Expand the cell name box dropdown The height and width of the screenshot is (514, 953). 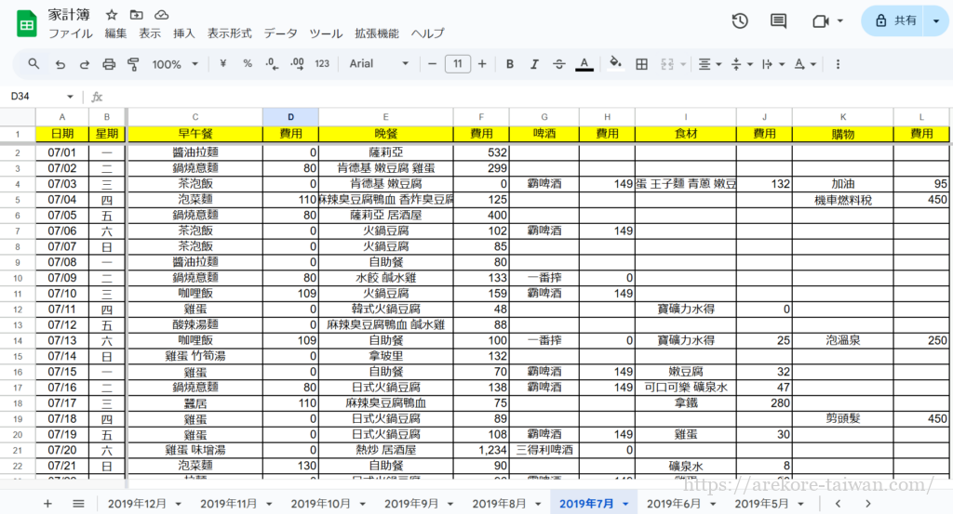click(70, 97)
